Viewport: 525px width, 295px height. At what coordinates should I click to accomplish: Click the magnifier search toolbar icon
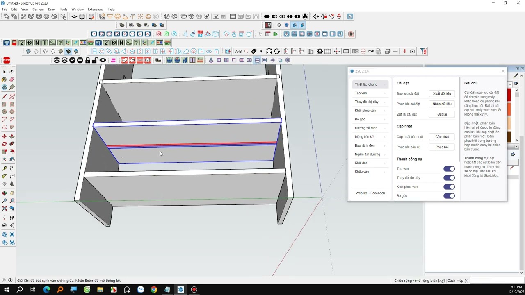click(x=246, y=51)
